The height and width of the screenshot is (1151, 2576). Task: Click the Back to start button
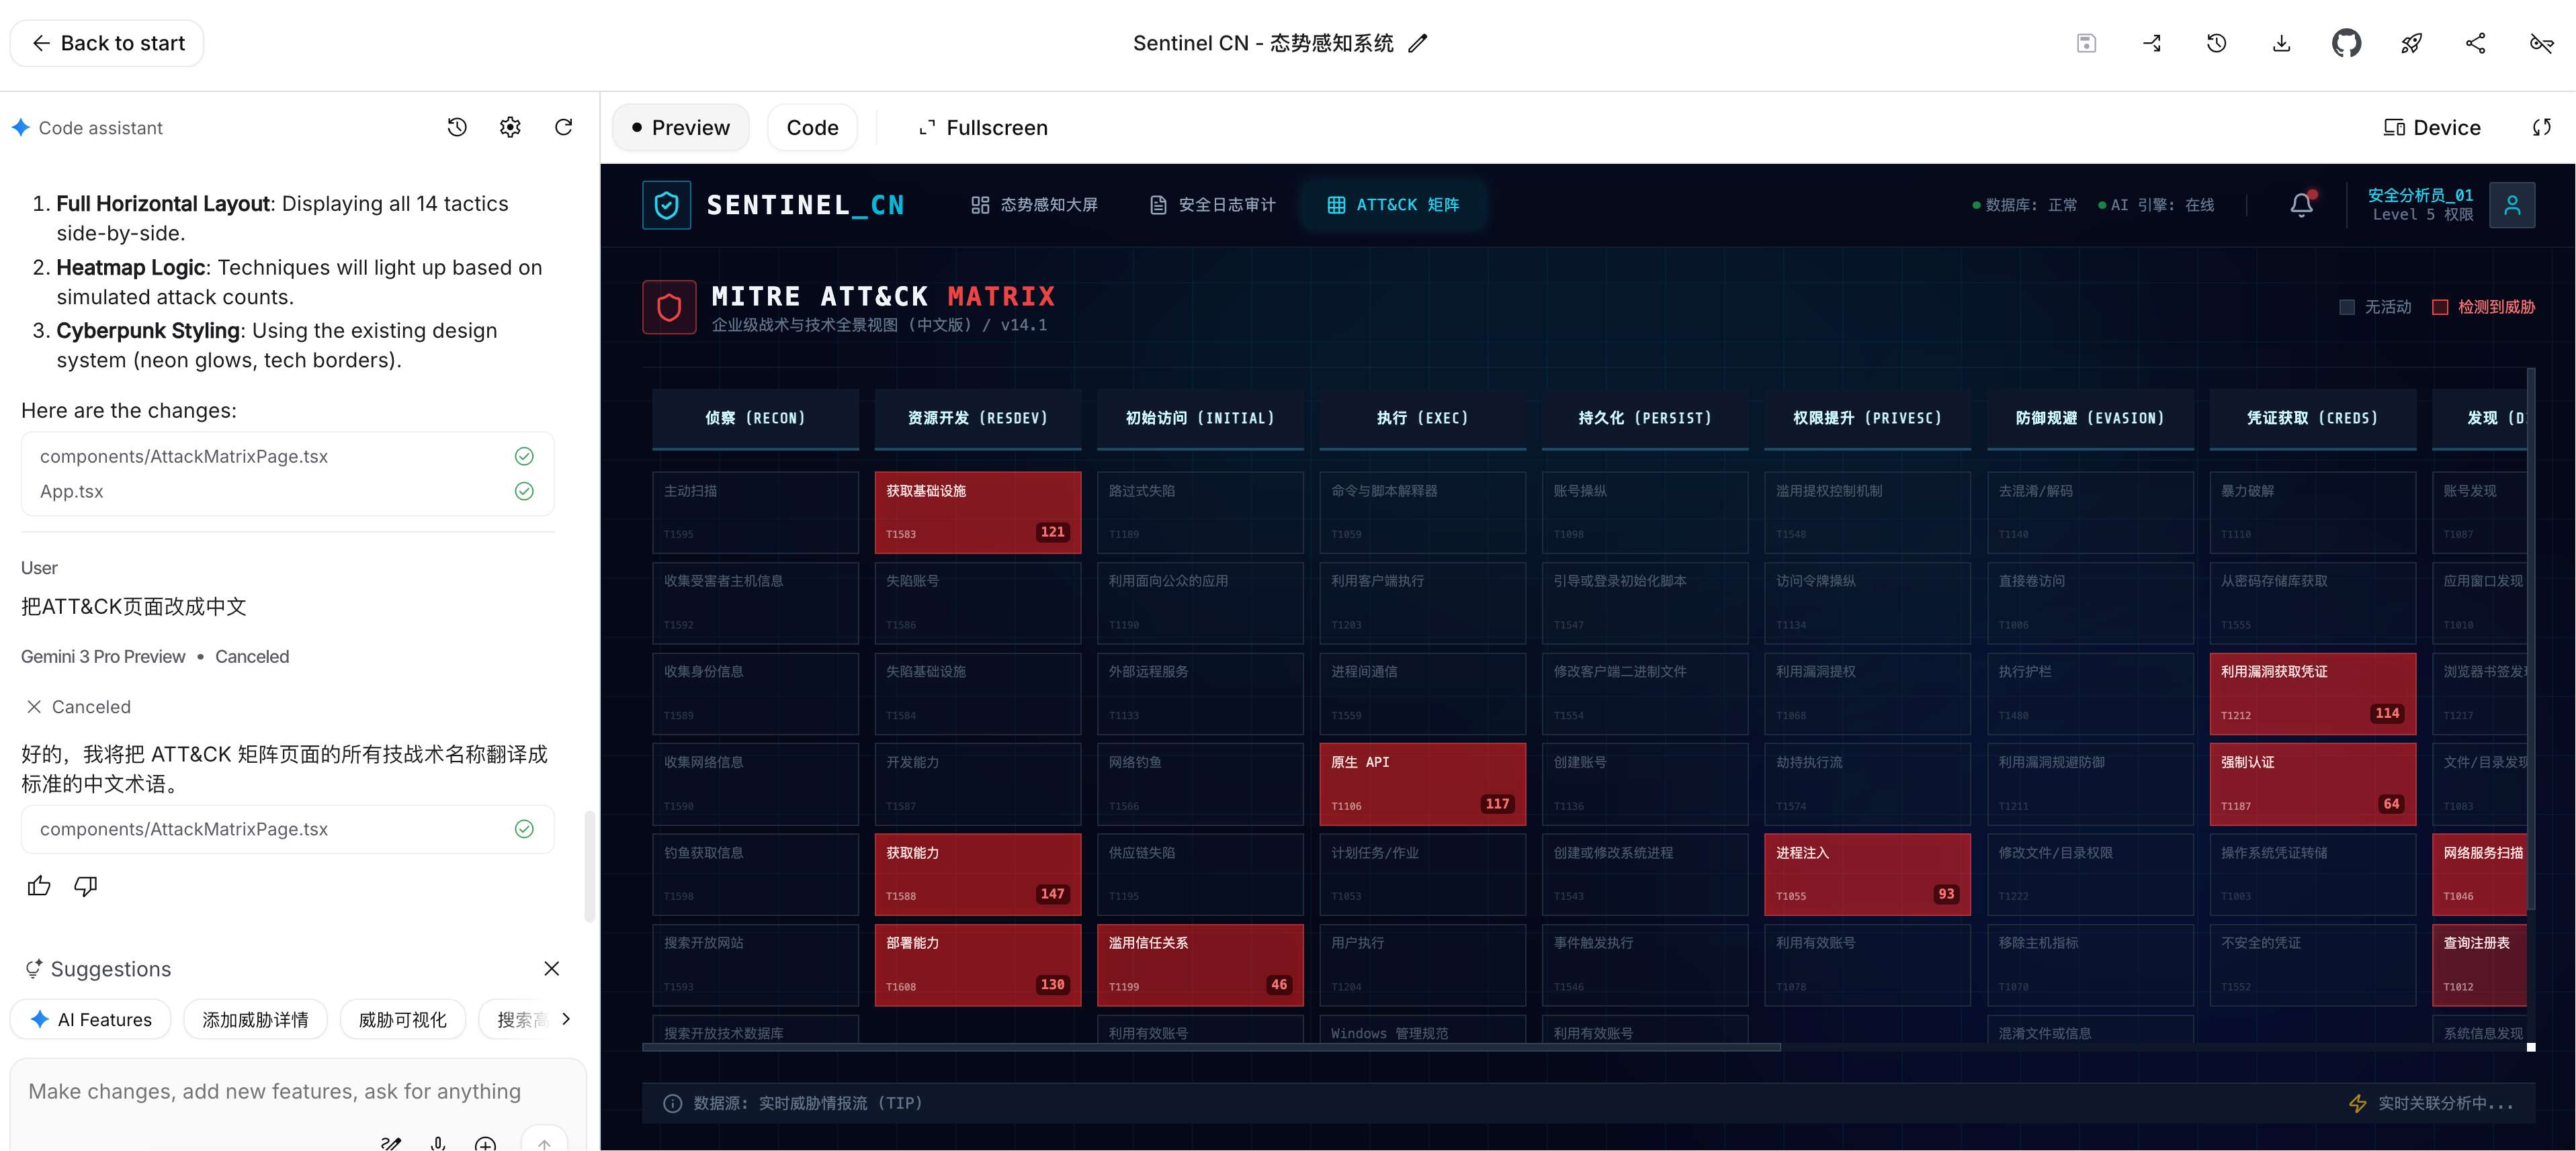click(x=107, y=43)
